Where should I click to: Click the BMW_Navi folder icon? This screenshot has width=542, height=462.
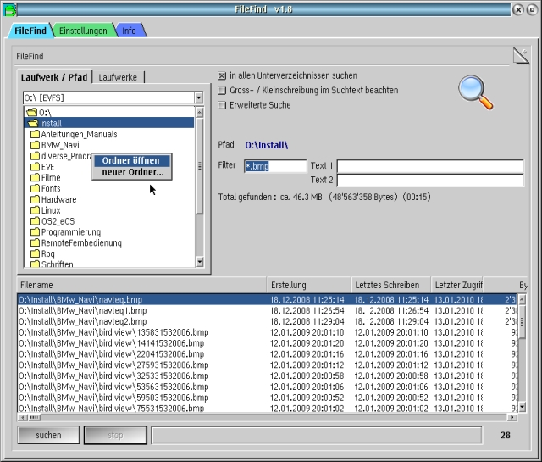coord(35,145)
